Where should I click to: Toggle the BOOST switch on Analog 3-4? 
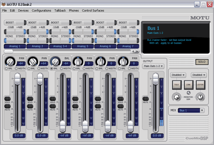pos(60,23)
